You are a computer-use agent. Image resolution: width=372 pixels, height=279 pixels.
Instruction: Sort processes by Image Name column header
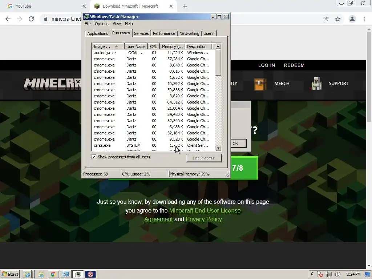click(x=108, y=46)
